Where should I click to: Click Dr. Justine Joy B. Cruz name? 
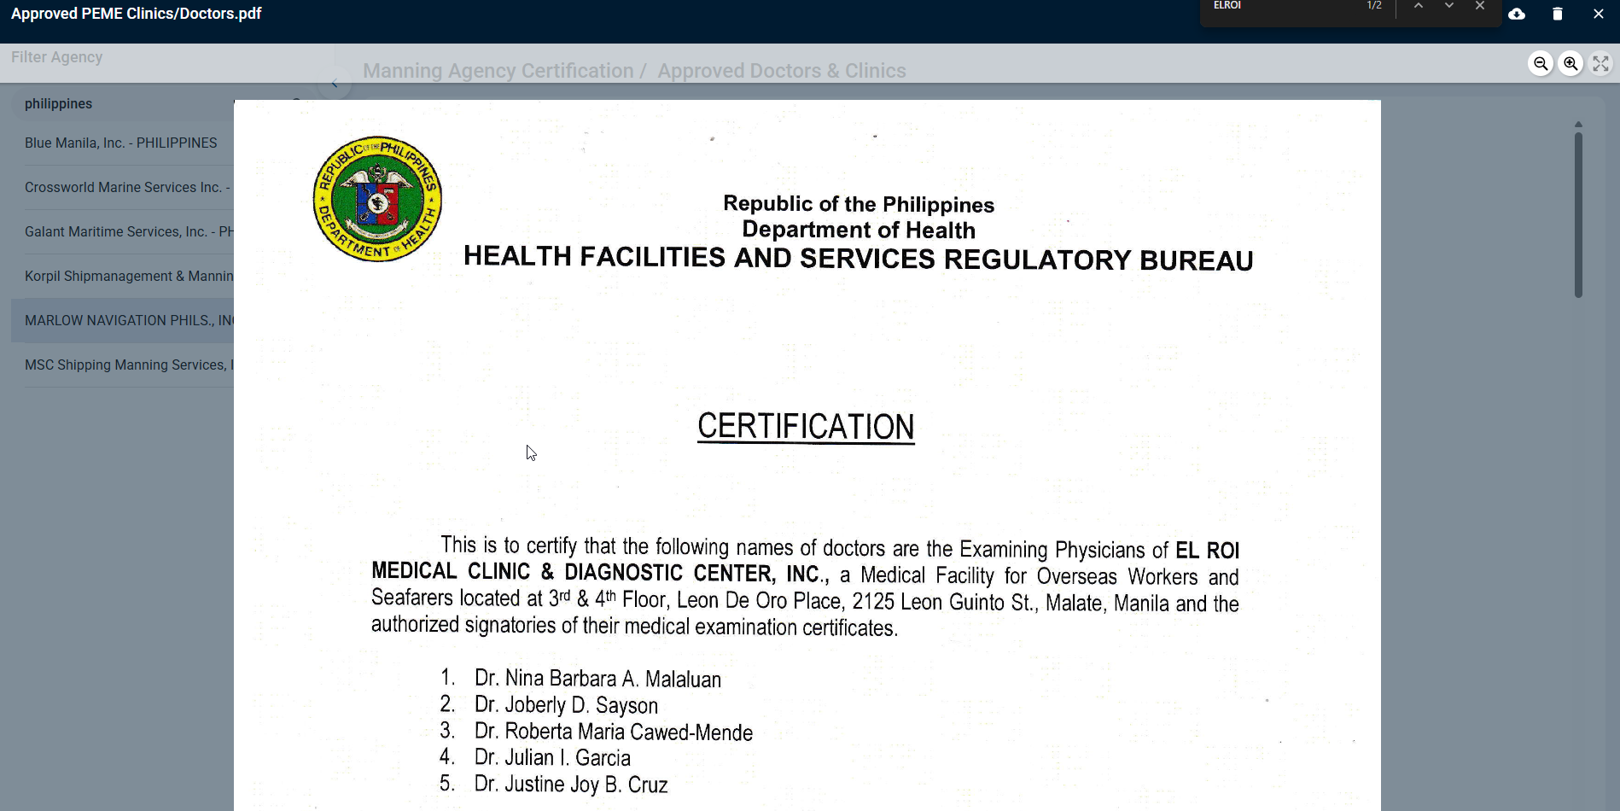point(571,784)
